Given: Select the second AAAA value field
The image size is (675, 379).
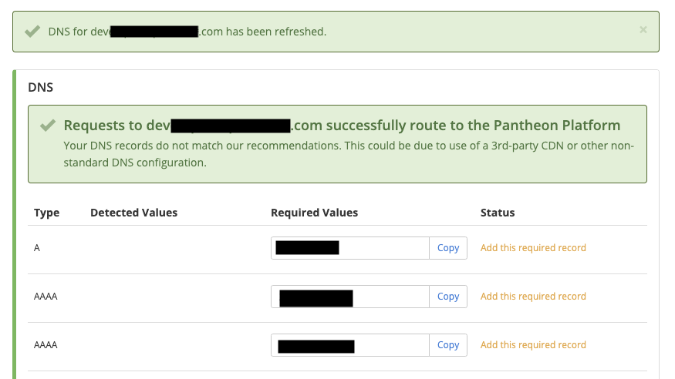Looking at the screenshot, I should click(x=350, y=345).
